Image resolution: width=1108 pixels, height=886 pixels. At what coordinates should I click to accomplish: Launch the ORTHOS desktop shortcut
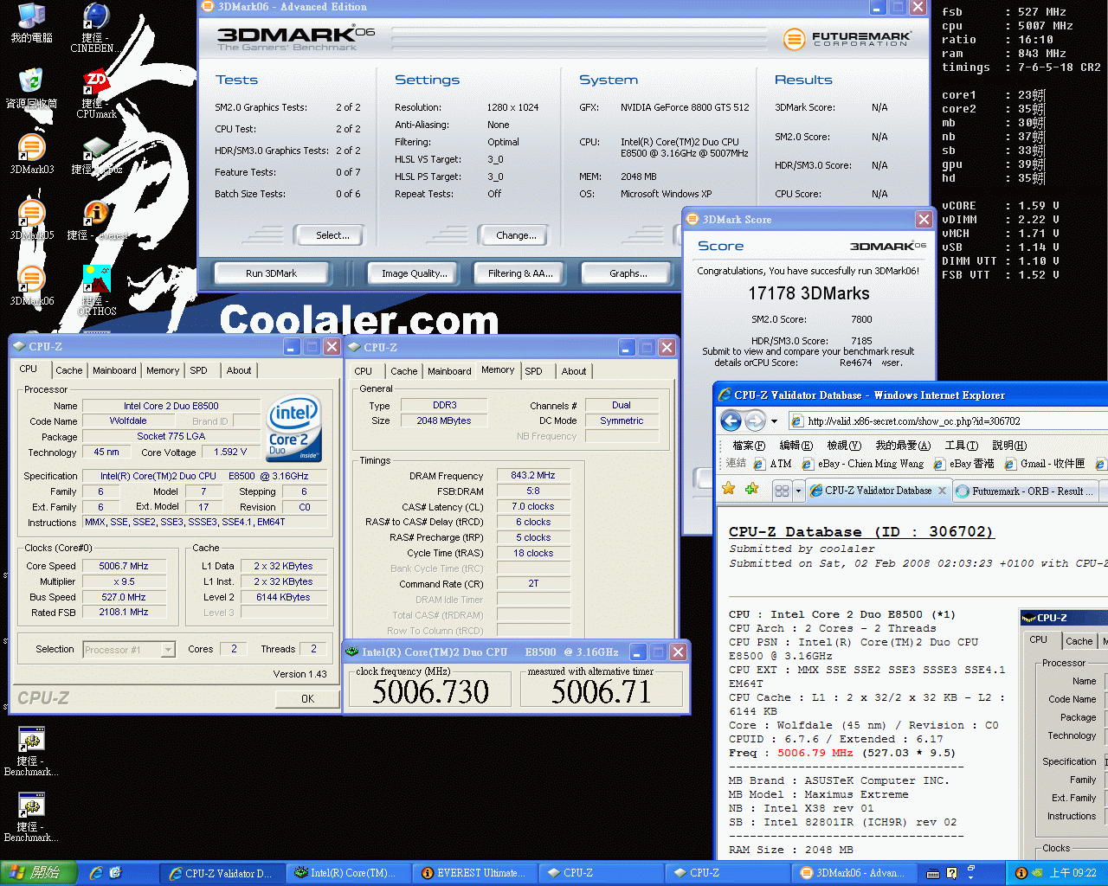pos(96,290)
